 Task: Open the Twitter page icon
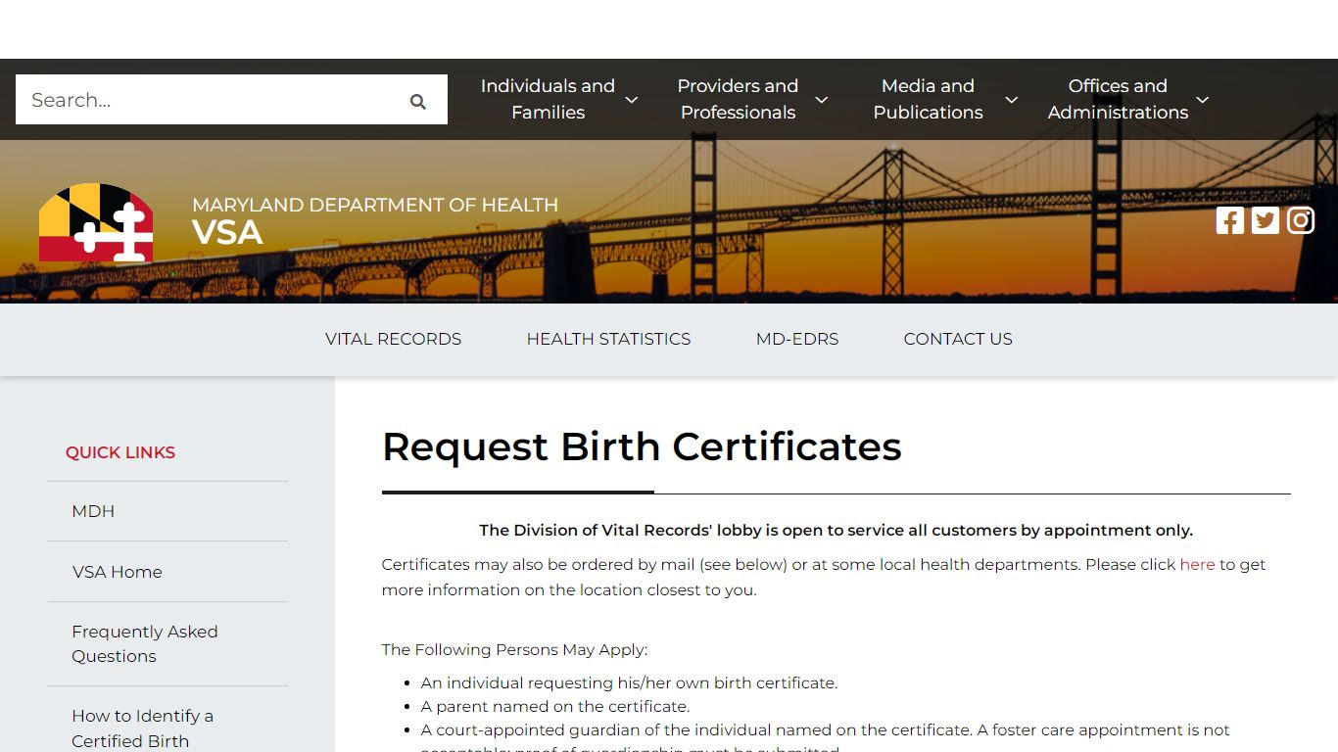click(x=1266, y=220)
